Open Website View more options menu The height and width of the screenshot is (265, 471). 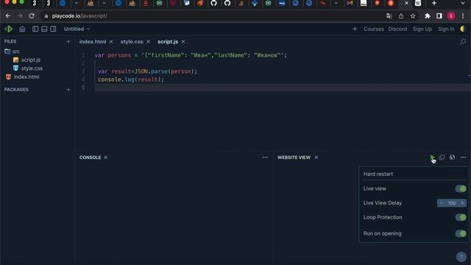463,158
